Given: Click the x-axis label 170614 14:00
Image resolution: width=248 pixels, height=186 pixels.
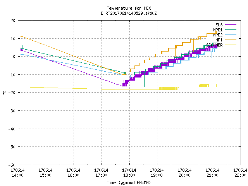Looking at the screenshot, I should (x=17, y=173).
